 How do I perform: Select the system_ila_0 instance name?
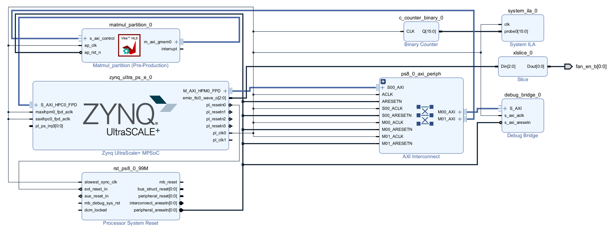522,11
